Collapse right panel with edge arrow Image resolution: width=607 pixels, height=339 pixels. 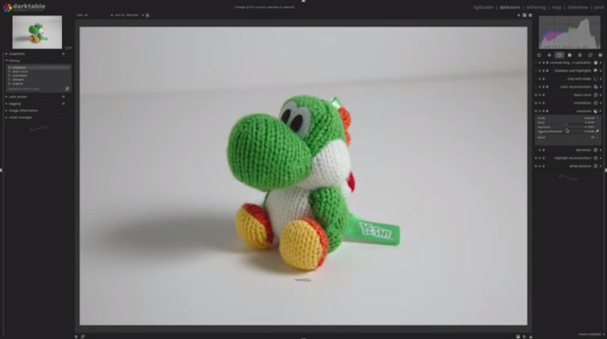tap(606, 170)
